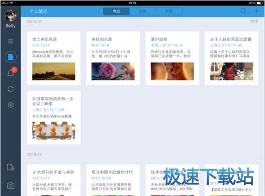Click timestamp 昨天 14:19 on rose card

[100, 45]
